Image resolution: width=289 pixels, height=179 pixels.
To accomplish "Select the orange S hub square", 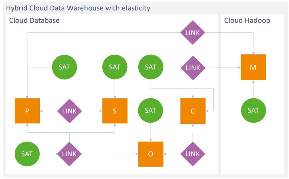I will pos(115,111).
